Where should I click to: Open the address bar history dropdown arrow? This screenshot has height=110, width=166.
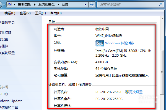click(85, 5)
